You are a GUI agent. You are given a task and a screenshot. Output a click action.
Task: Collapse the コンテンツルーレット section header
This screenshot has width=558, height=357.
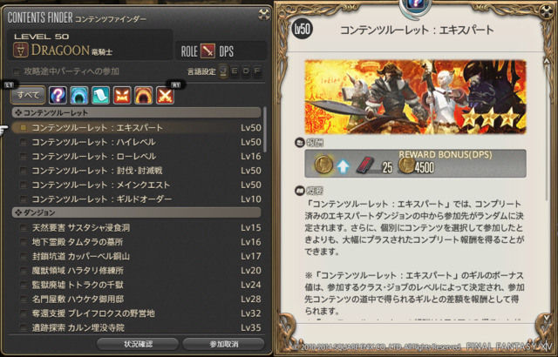click(x=137, y=113)
